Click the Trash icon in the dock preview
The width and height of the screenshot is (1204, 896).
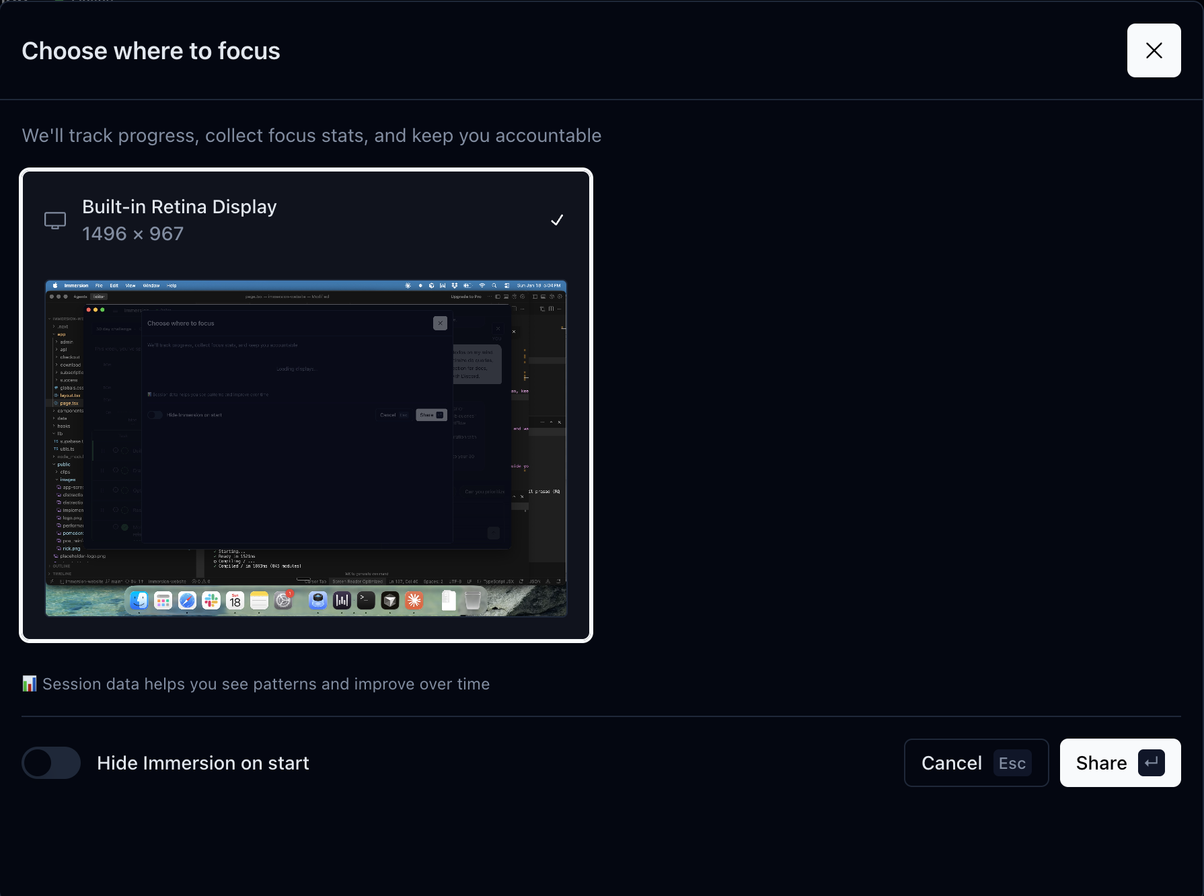[473, 601]
